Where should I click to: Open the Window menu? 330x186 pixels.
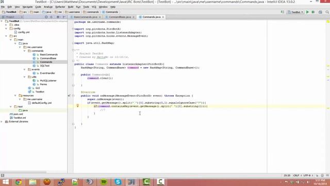[103, 7]
